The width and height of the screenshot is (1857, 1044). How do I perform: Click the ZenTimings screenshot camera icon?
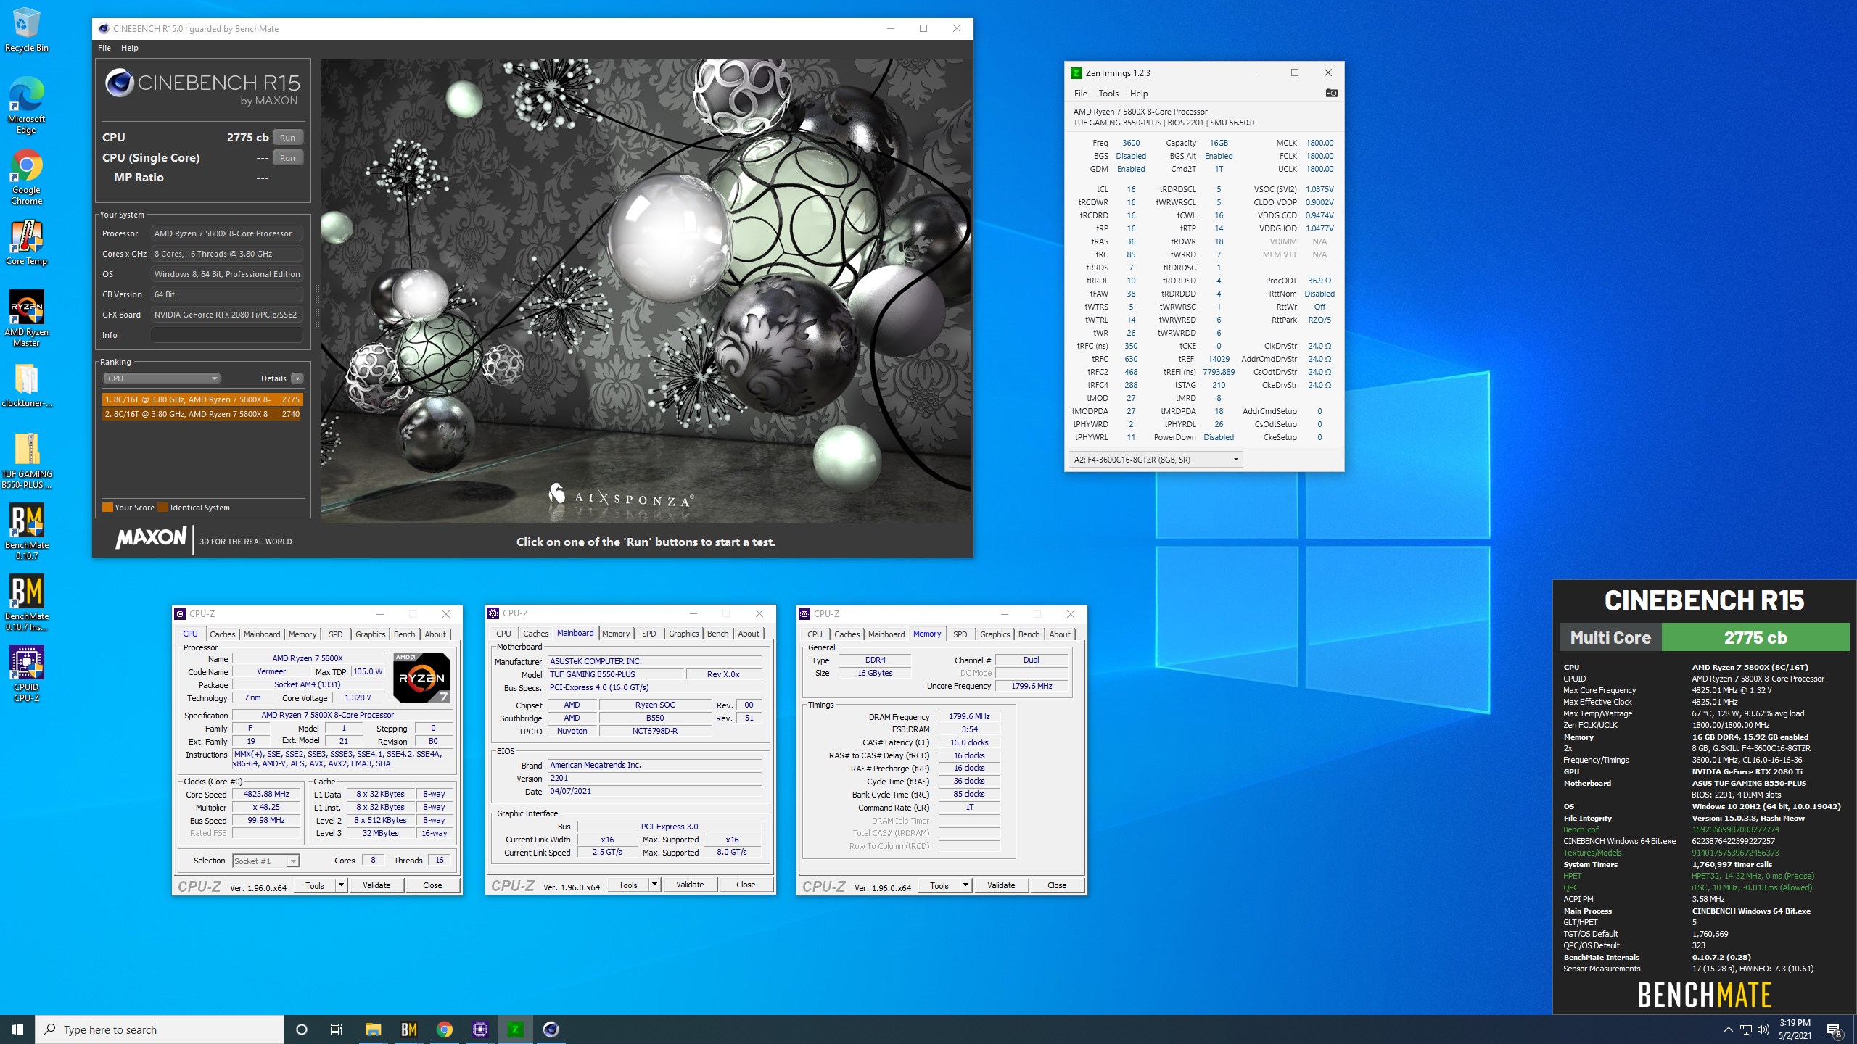(x=1331, y=93)
